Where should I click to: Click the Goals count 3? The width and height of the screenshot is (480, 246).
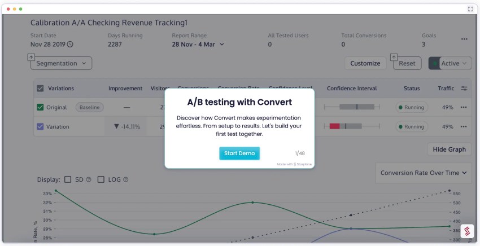(424, 45)
